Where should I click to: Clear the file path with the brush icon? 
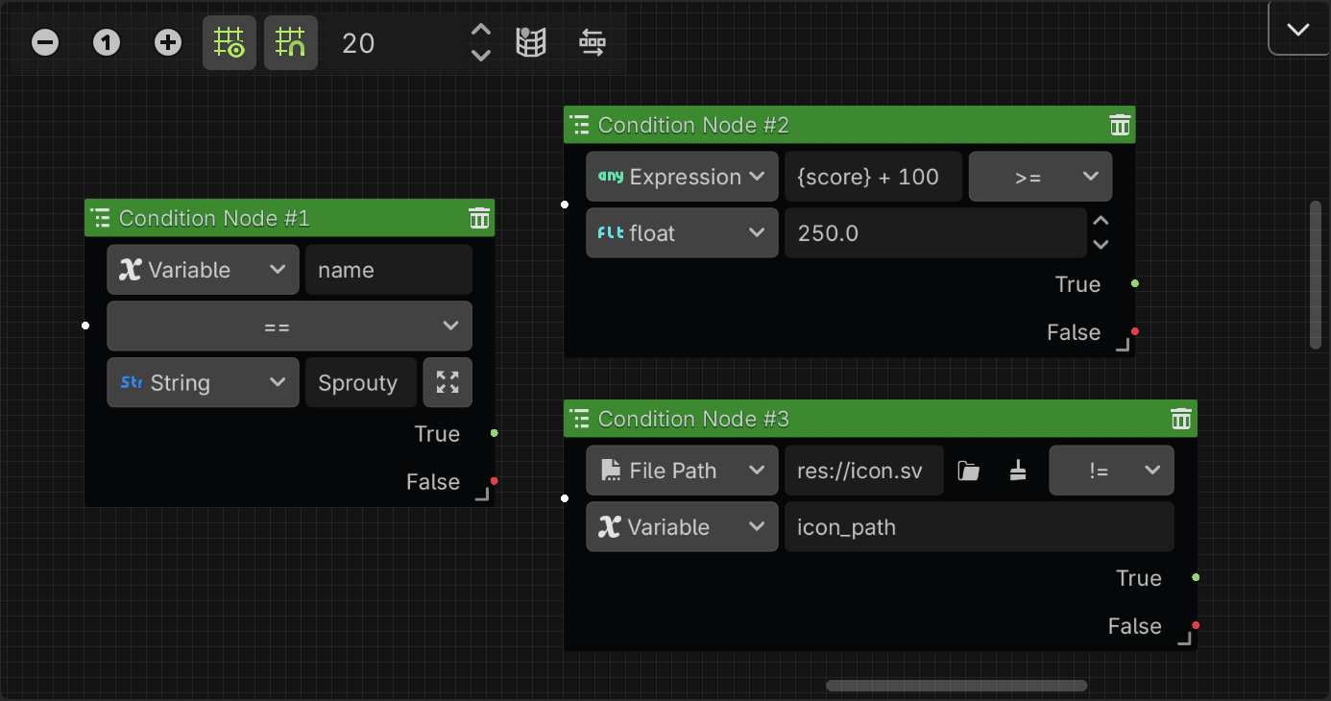(x=1018, y=471)
